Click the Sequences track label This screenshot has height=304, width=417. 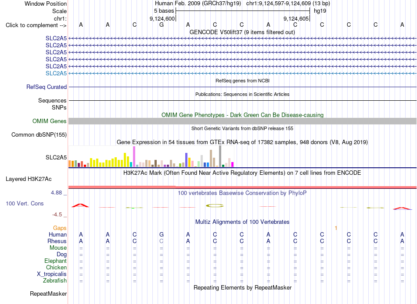tap(52, 100)
